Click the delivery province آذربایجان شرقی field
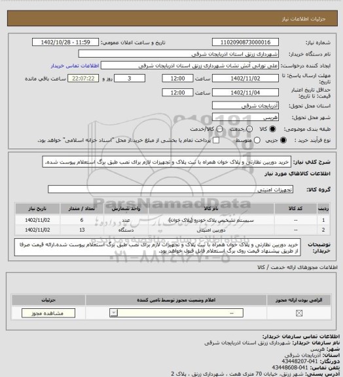The width and height of the screenshot is (343, 377). (245, 105)
